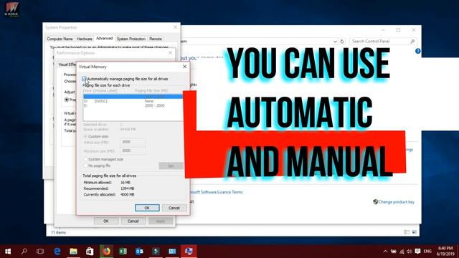Click Cancel in the Performance Options dialog

pos(133,221)
